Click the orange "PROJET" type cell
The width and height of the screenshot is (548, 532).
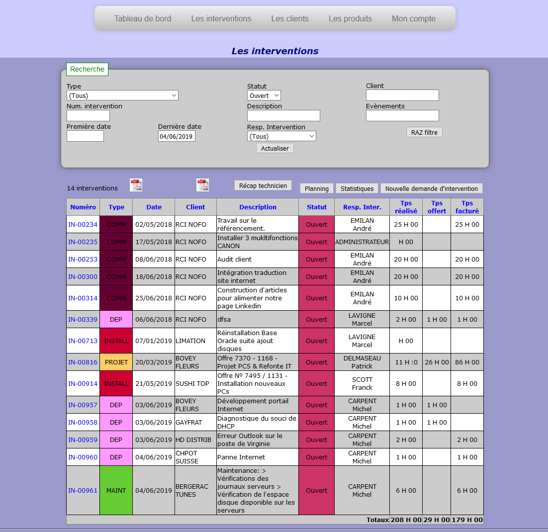point(116,362)
